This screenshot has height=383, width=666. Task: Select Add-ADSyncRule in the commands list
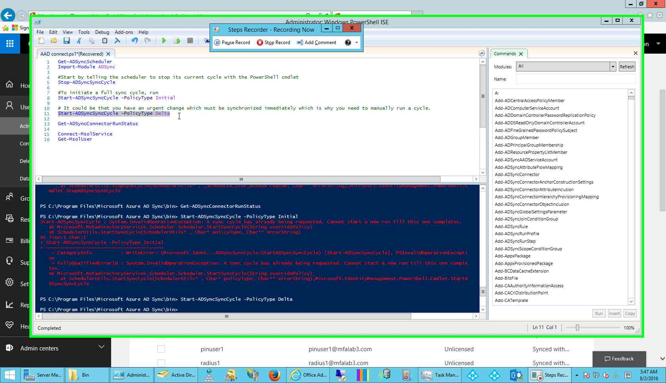pyautogui.click(x=511, y=226)
